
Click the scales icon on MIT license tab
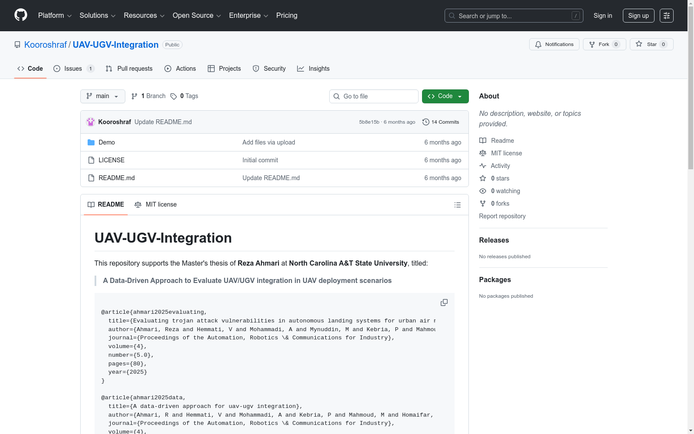pos(138,205)
